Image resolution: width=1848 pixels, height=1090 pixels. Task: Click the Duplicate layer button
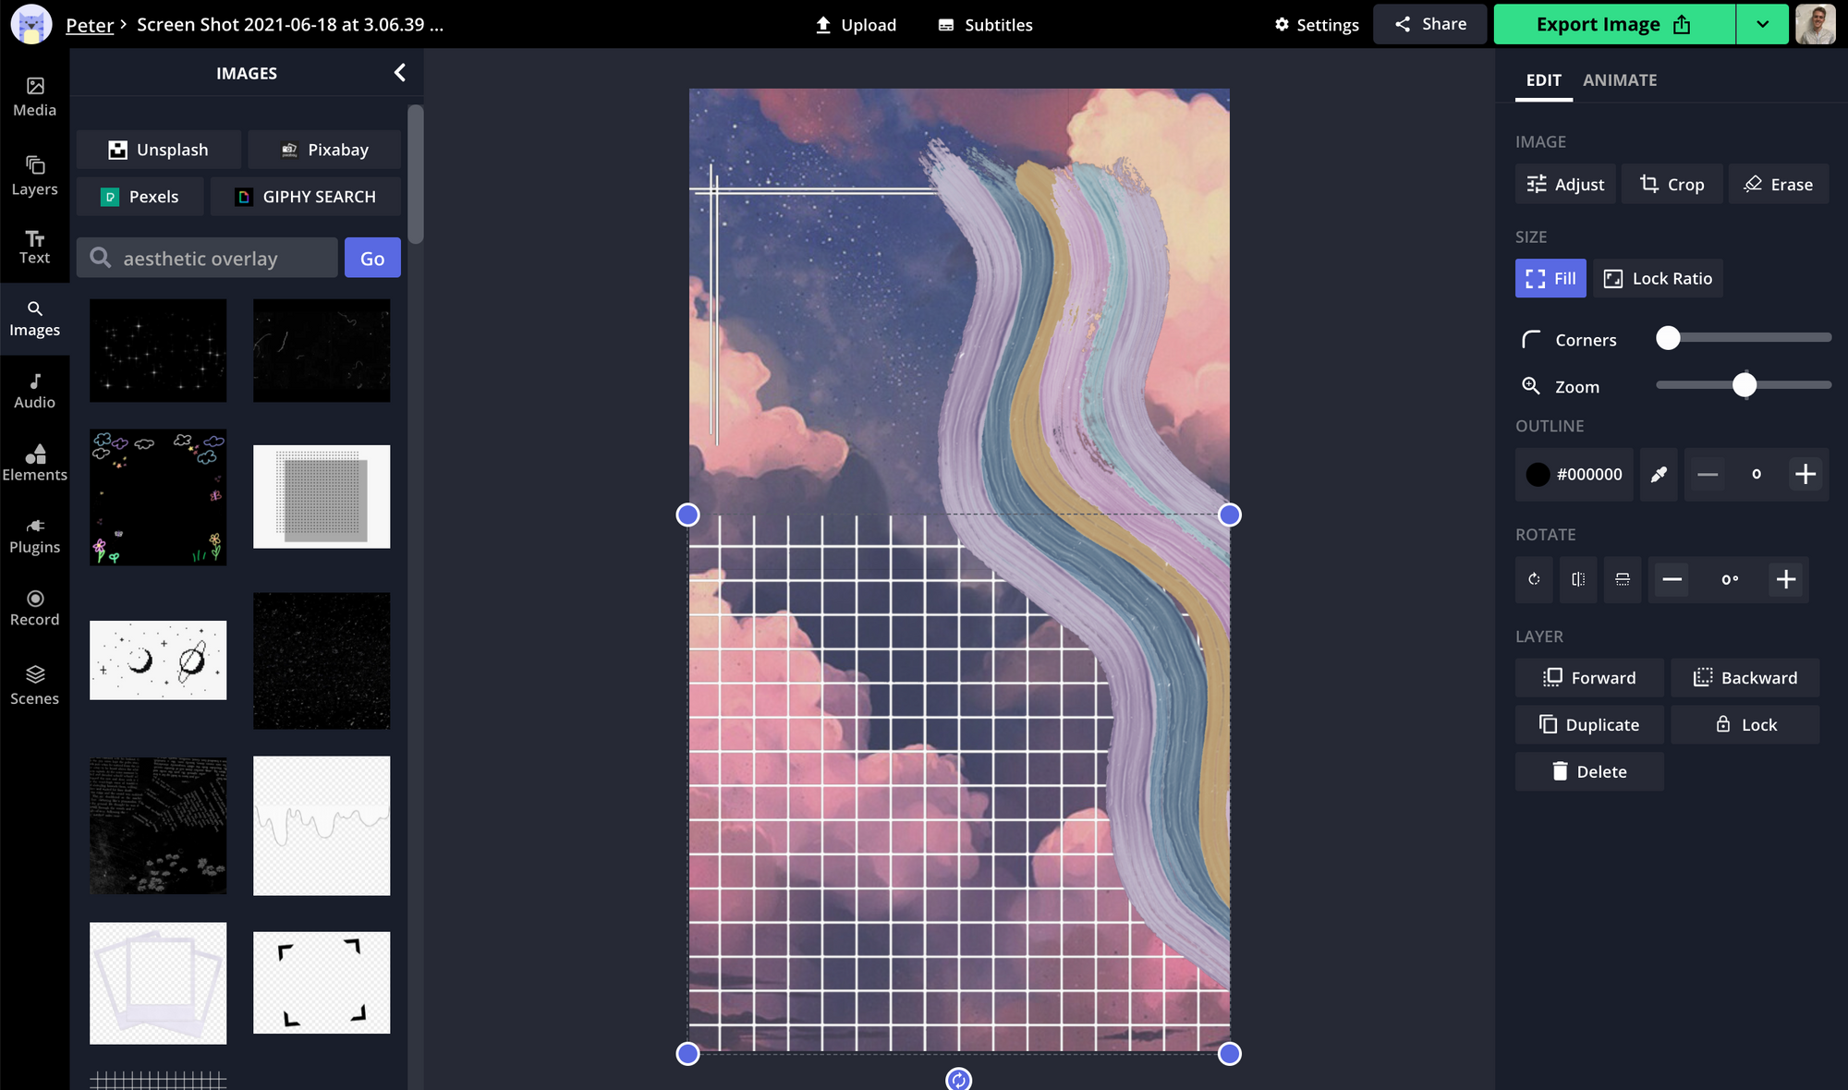point(1589,724)
